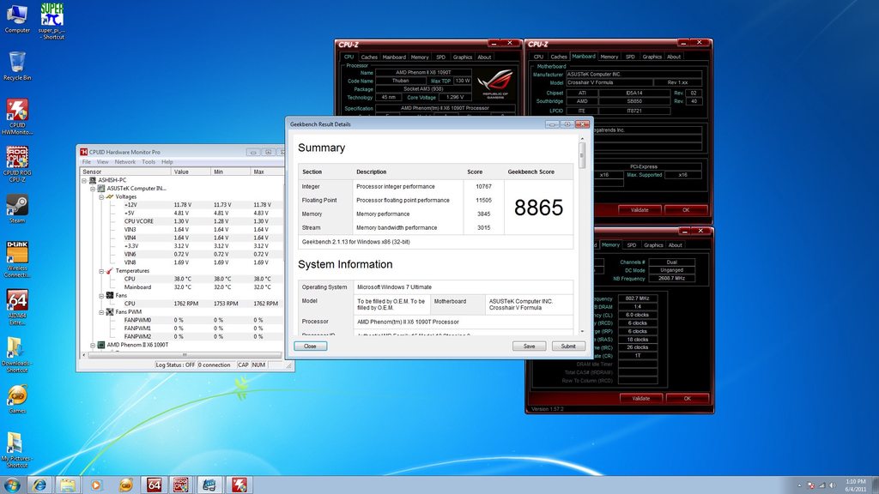879x494 pixels.
Task: Click the Games icon in the taskbar
Action: [125, 485]
